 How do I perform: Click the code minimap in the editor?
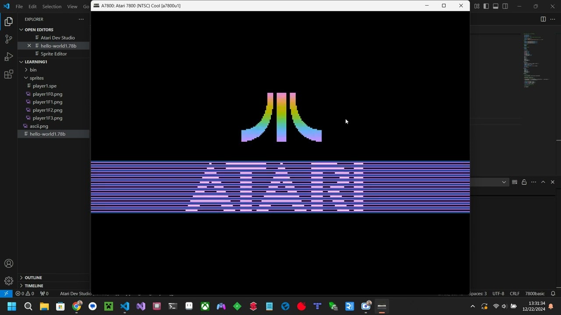coord(537,60)
